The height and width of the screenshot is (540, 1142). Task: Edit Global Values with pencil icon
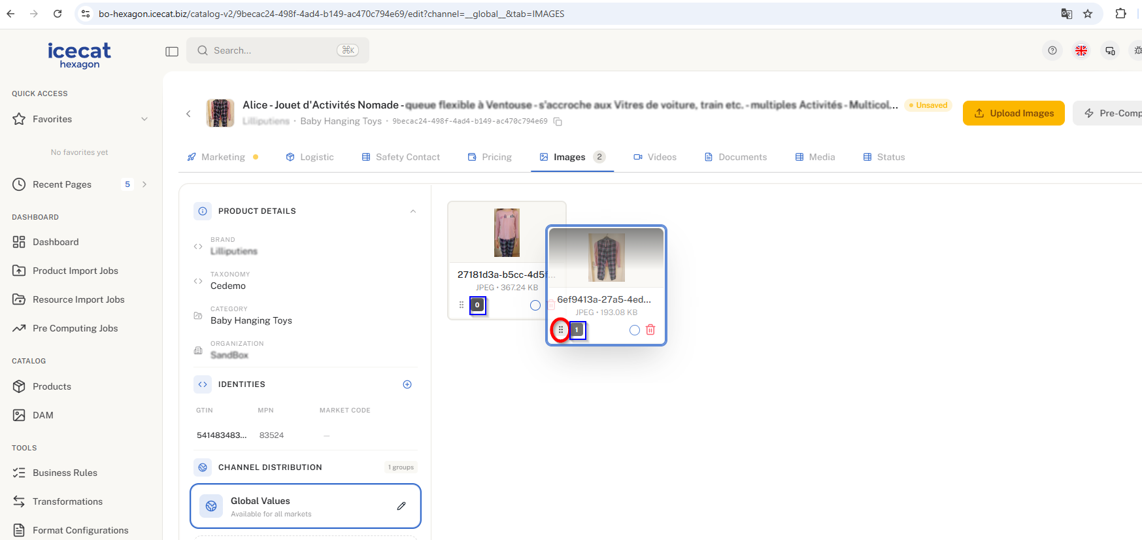click(x=401, y=506)
